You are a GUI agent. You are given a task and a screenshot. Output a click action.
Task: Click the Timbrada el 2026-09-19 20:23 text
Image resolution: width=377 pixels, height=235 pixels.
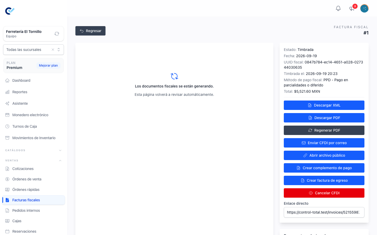(x=311, y=74)
